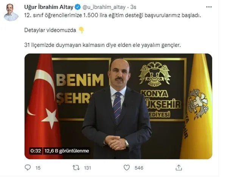Open the reply comment icon
This screenshot has width=227, height=177.
pos(28,168)
